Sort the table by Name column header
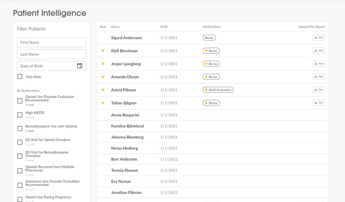 click(115, 27)
